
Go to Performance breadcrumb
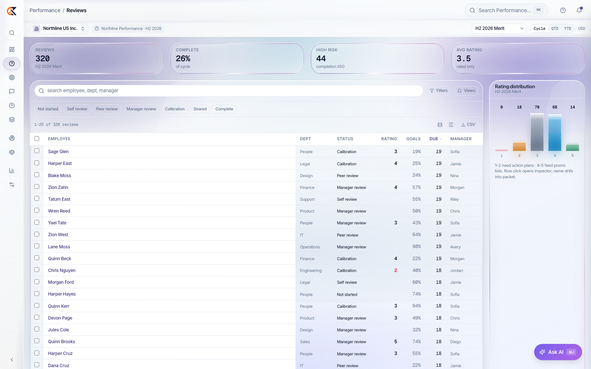(45, 10)
